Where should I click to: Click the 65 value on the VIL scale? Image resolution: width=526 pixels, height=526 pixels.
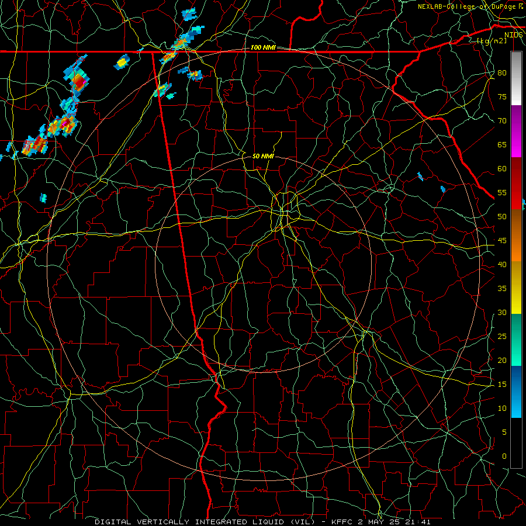[x=502, y=145]
